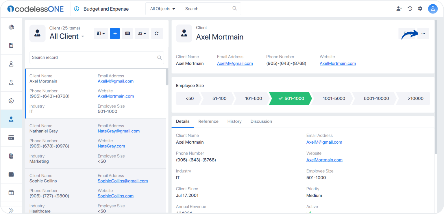Select Axel Mortmain name in client list

tap(43, 81)
